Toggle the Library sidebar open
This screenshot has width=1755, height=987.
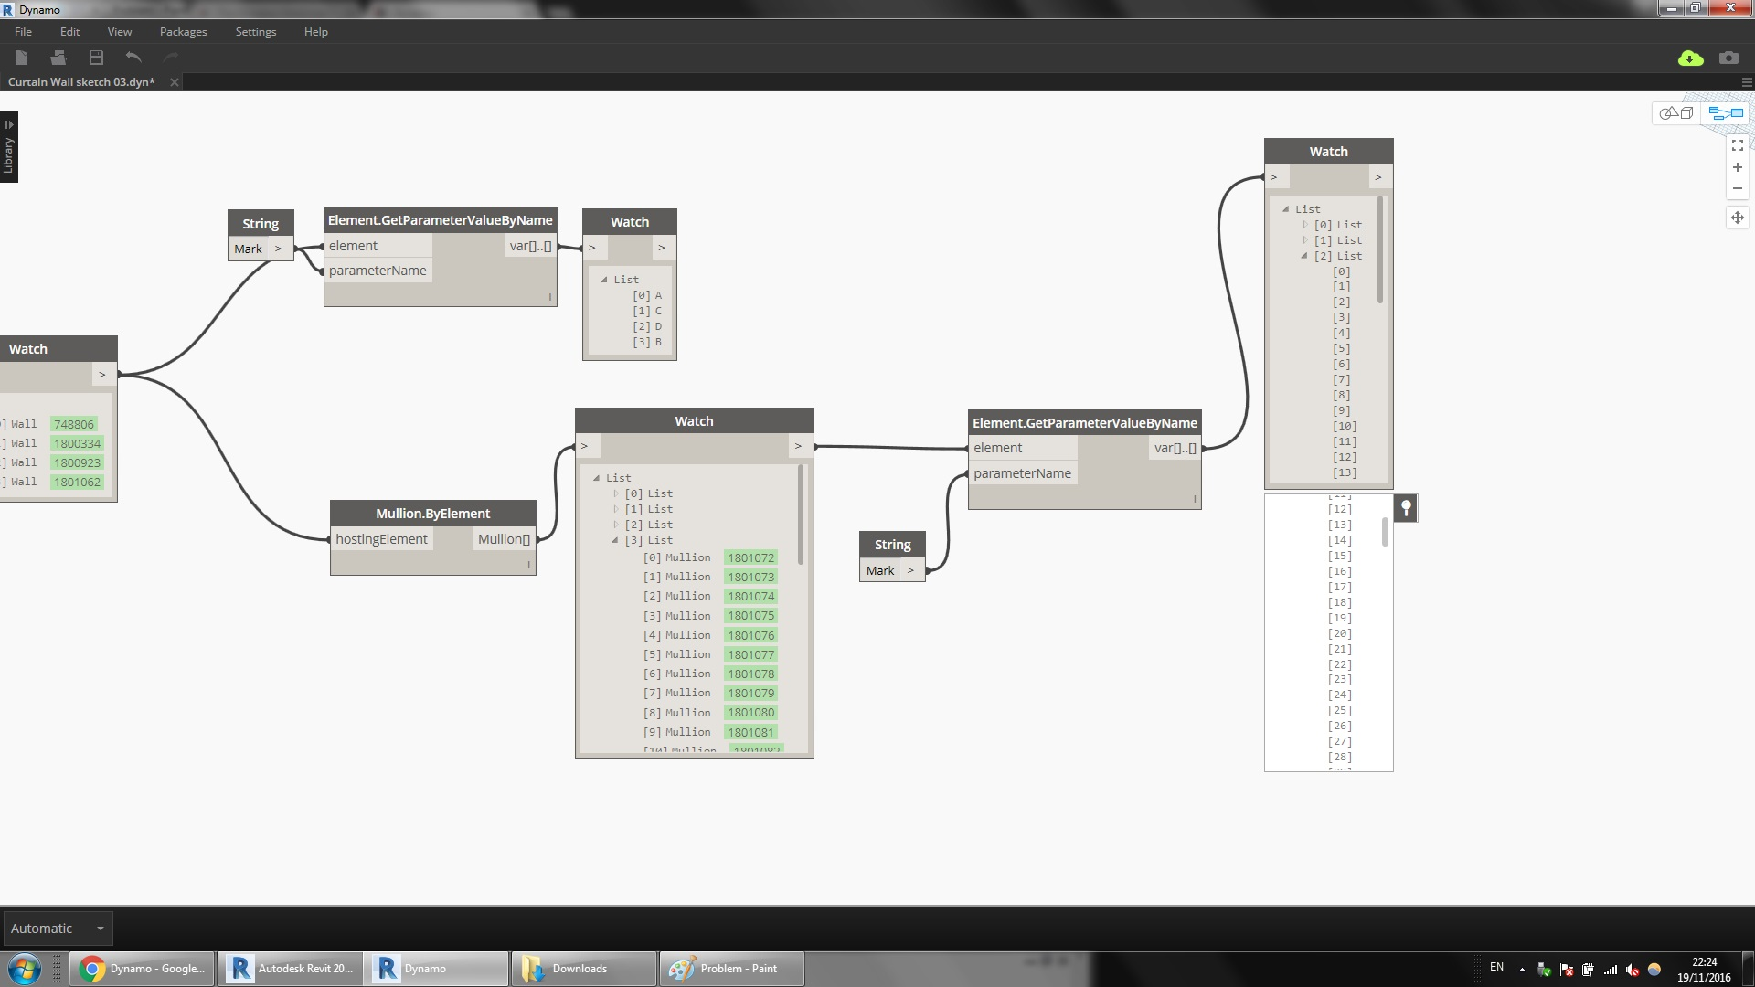click(9, 146)
